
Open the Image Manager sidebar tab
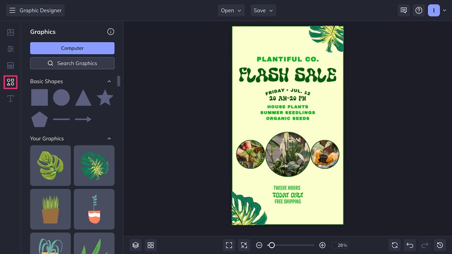tap(11, 32)
